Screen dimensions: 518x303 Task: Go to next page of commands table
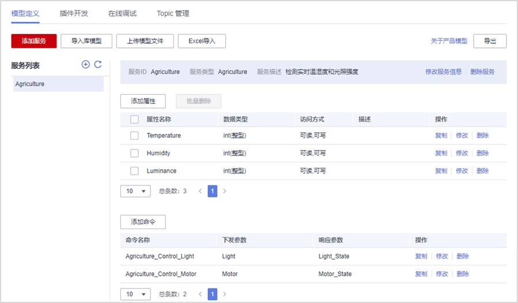tap(225, 294)
